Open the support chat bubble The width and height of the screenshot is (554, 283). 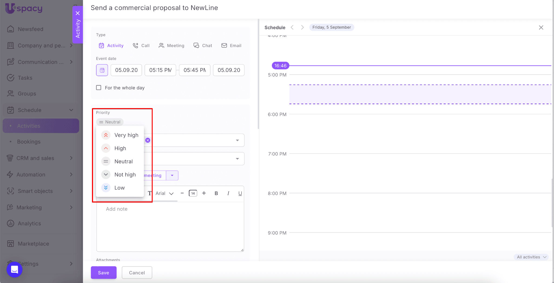(x=14, y=269)
